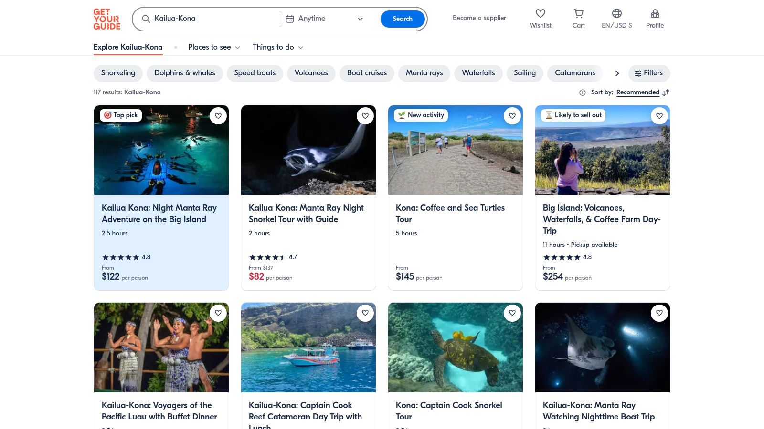Open the Wishlist heart icon in header
Screen dimensions: 764x429
tap(540, 14)
